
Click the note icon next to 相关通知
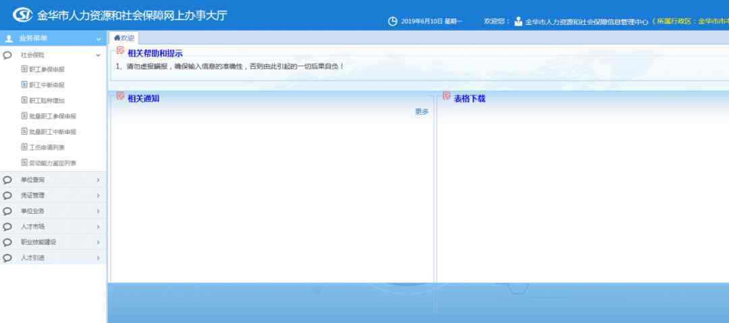pos(121,96)
